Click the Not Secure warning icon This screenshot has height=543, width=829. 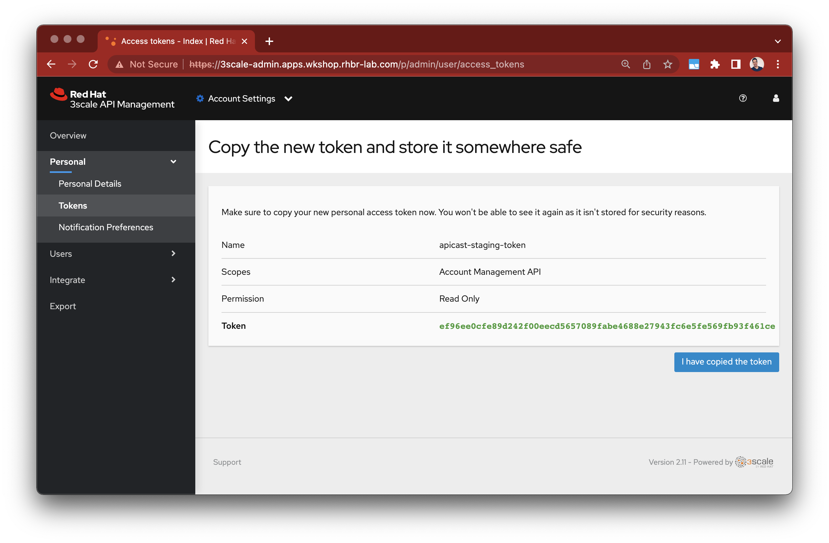point(120,65)
